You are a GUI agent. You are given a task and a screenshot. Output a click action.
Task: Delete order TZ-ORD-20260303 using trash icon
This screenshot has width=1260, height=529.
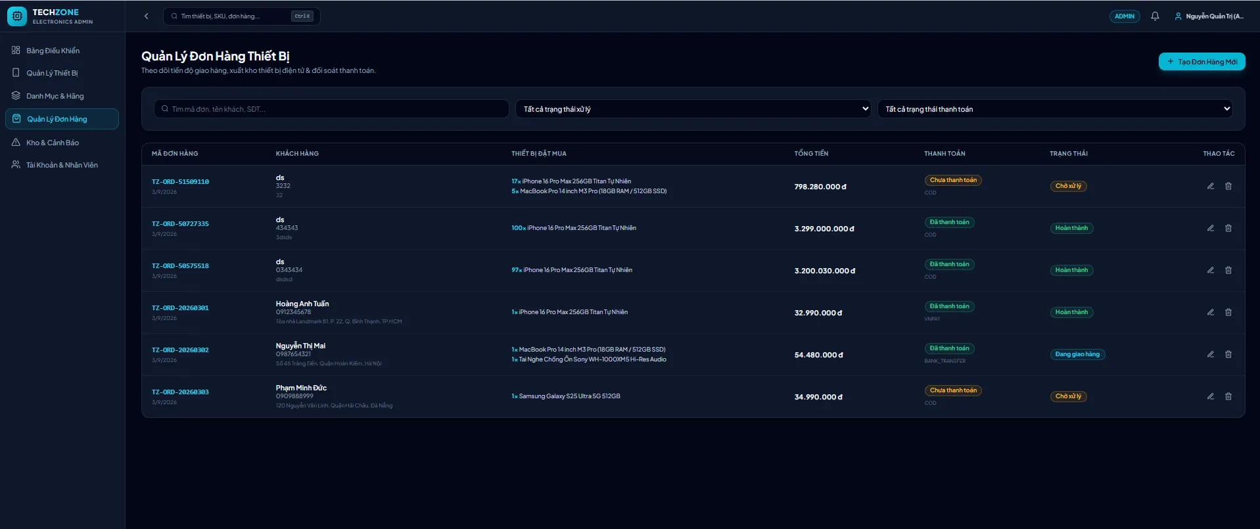1228,396
